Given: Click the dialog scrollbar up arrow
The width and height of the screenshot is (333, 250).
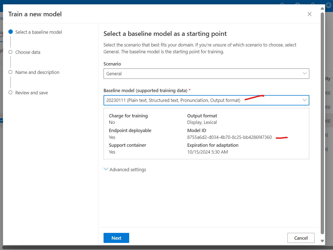Looking at the screenshot, I should 322,8.
